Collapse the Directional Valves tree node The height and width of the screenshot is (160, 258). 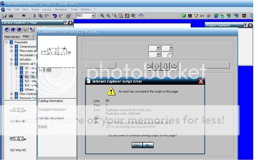11,64
